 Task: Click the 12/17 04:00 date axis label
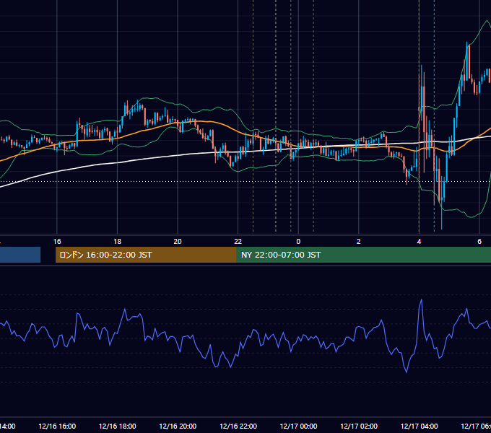tap(420, 426)
